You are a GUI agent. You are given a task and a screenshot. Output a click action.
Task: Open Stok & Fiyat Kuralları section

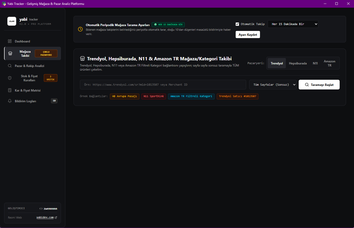click(33, 78)
